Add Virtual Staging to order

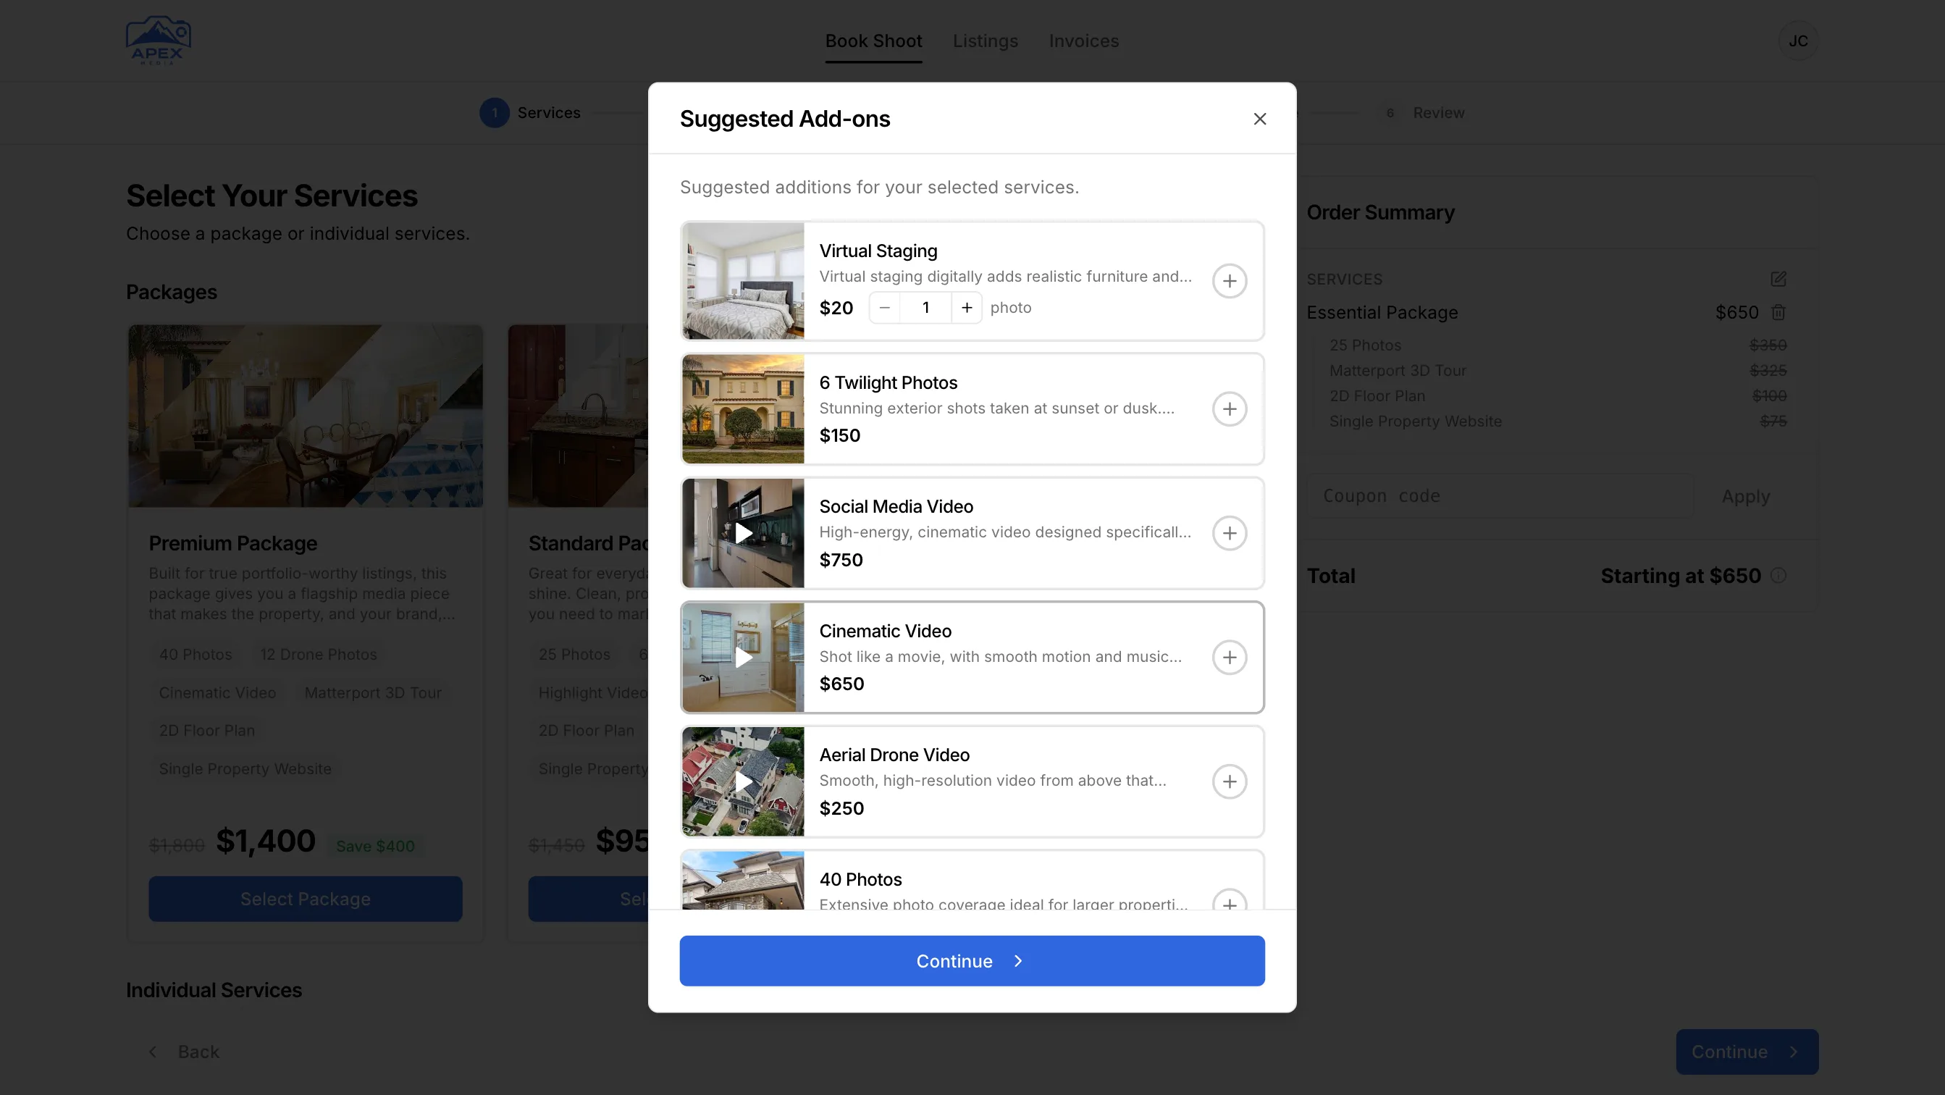[1230, 281]
